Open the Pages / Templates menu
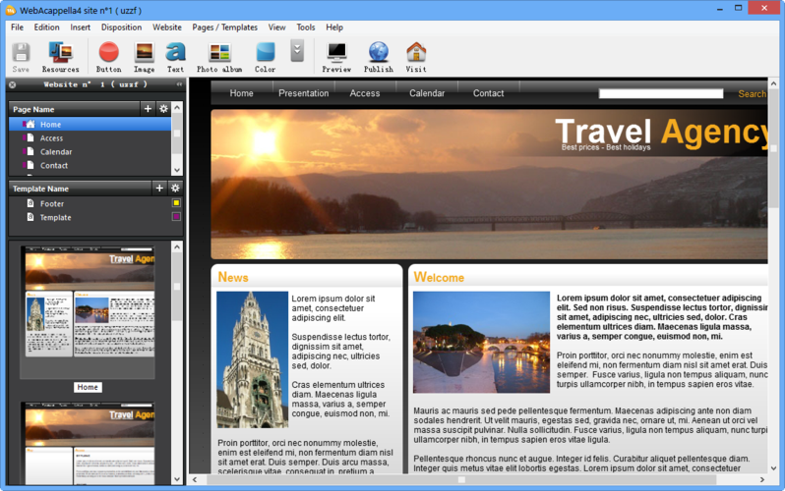 pyautogui.click(x=224, y=27)
